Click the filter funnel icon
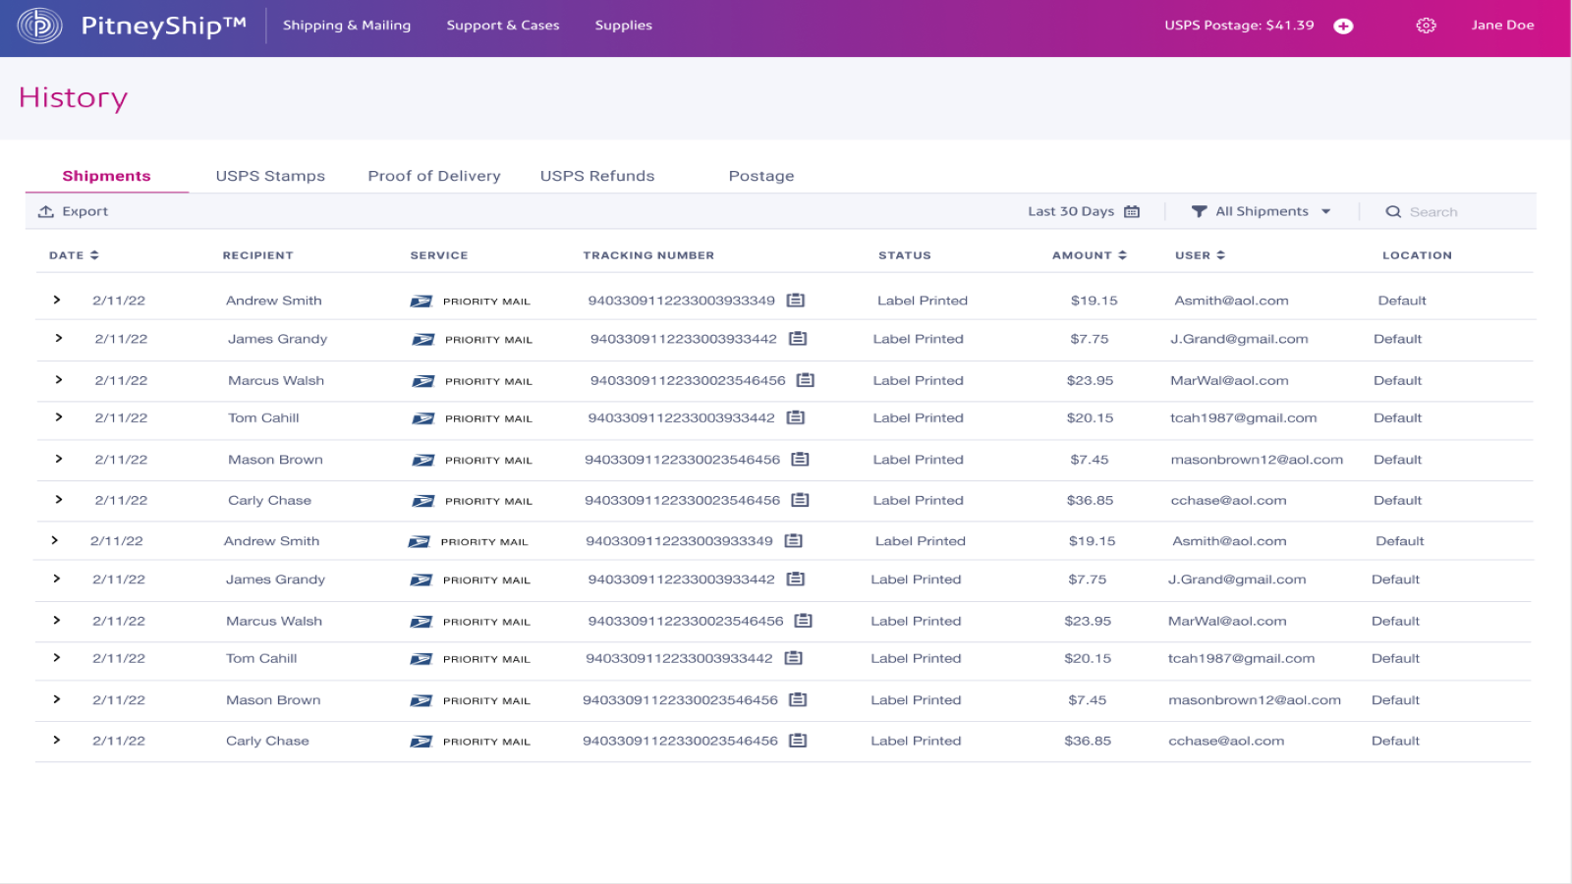Screen dimensions: 1572x884 coord(1199,211)
